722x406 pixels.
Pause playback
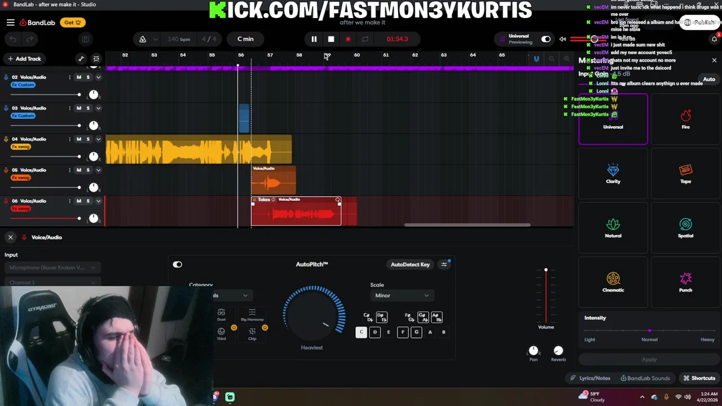[x=314, y=39]
